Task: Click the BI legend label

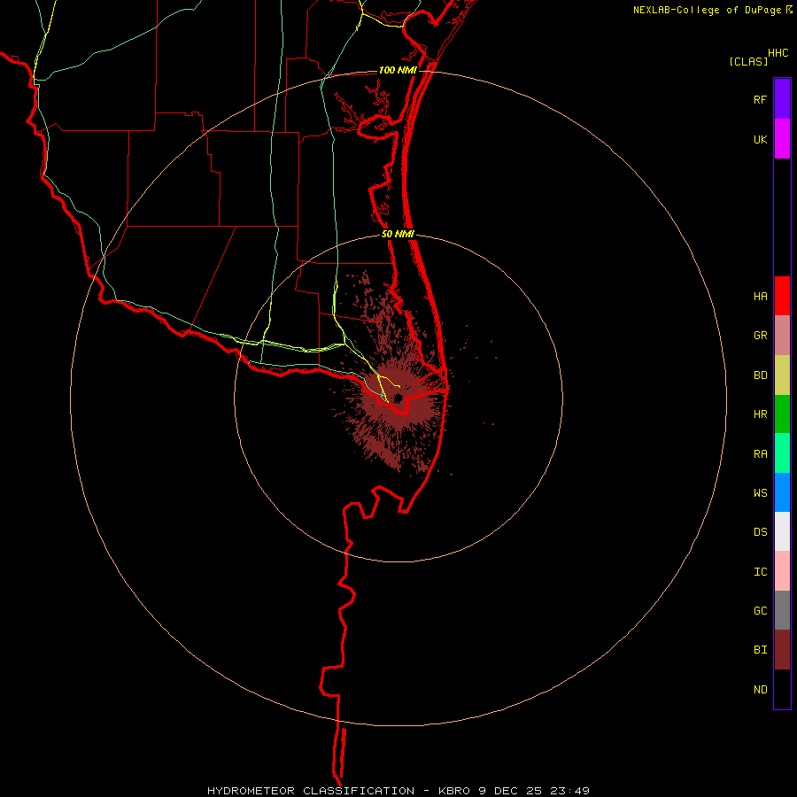Action: [x=761, y=650]
